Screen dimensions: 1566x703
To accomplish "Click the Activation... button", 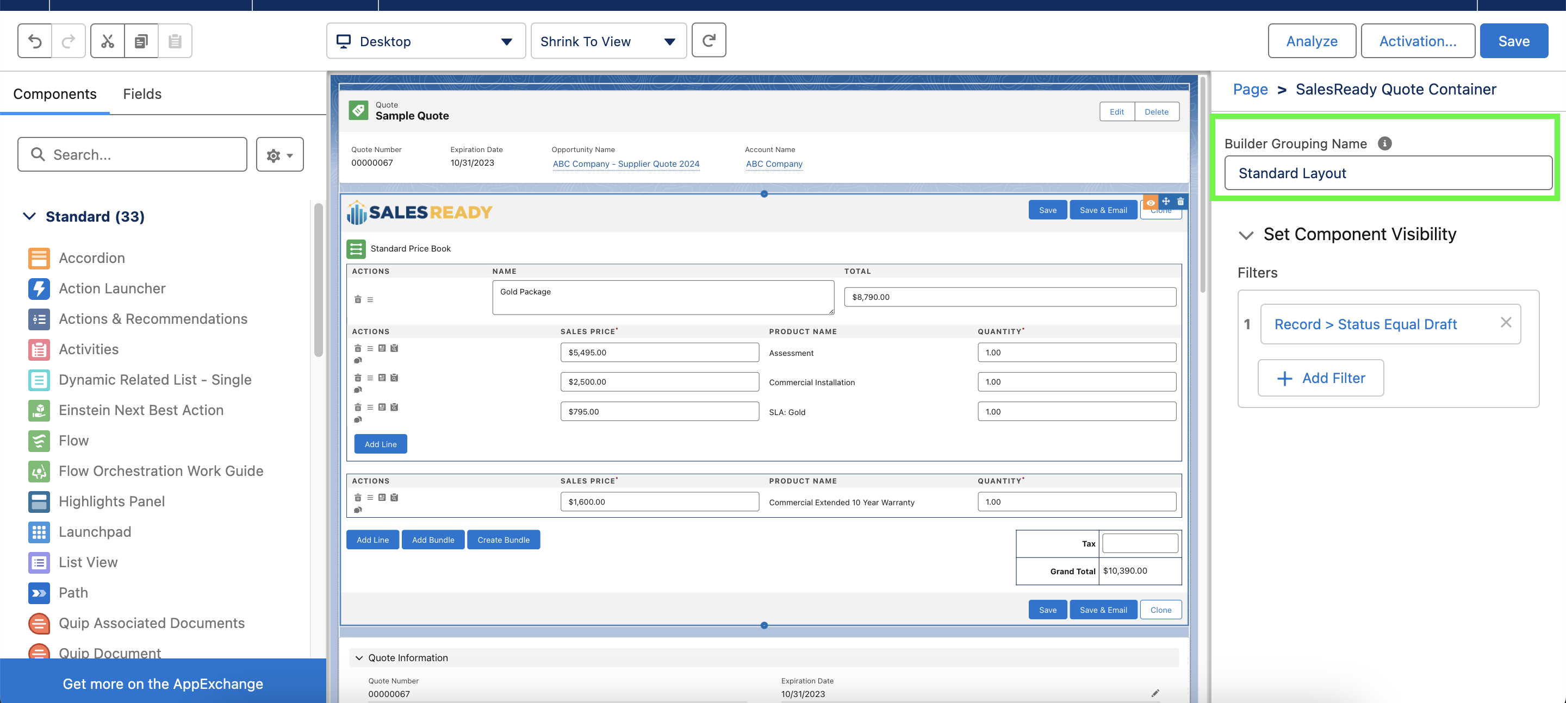I will click(1417, 41).
